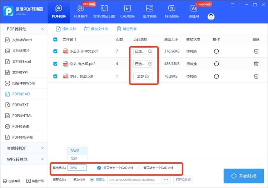This screenshot has height=188, width=268.
Task: Click 小王子 长中文.pdf file name
Action: pyautogui.click(x=84, y=51)
